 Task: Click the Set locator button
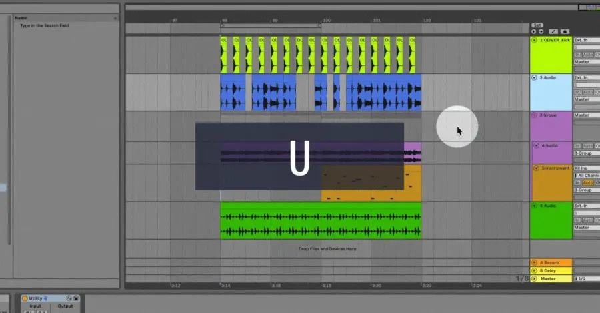(537, 25)
